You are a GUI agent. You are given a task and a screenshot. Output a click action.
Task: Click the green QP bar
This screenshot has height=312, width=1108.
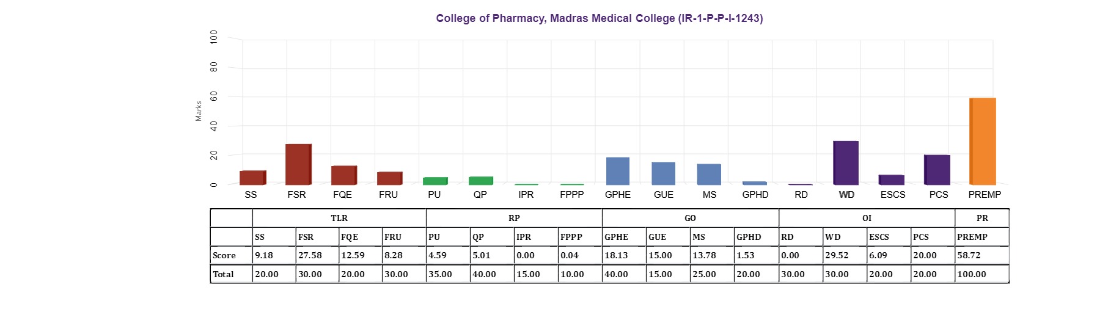click(x=481, y=181)
